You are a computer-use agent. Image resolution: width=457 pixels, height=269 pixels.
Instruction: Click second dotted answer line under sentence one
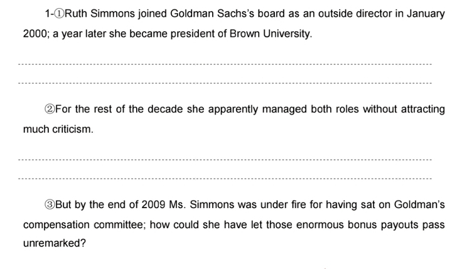pyautogui.click(x=225, y=83)
